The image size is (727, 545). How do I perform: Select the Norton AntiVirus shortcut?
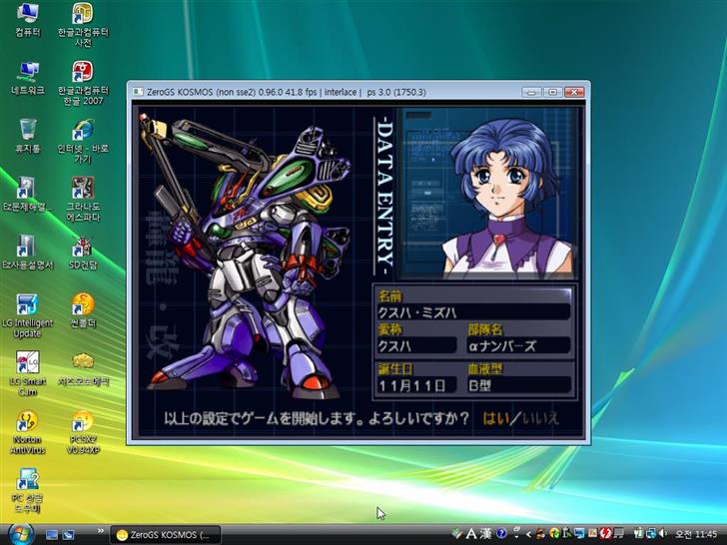click(28, 432)
